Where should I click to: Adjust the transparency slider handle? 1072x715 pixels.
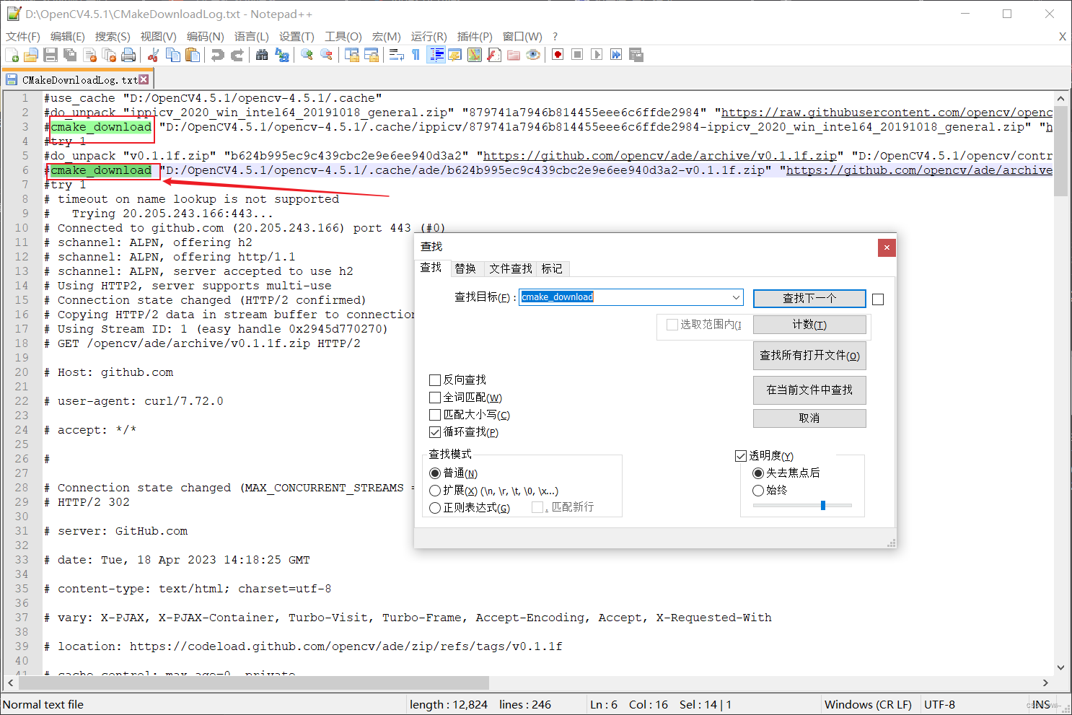pos(823,506)
